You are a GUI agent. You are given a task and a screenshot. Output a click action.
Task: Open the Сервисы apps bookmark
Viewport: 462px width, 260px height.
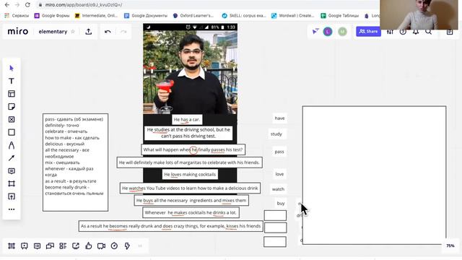pyautogui.click(x=17, y=16)
